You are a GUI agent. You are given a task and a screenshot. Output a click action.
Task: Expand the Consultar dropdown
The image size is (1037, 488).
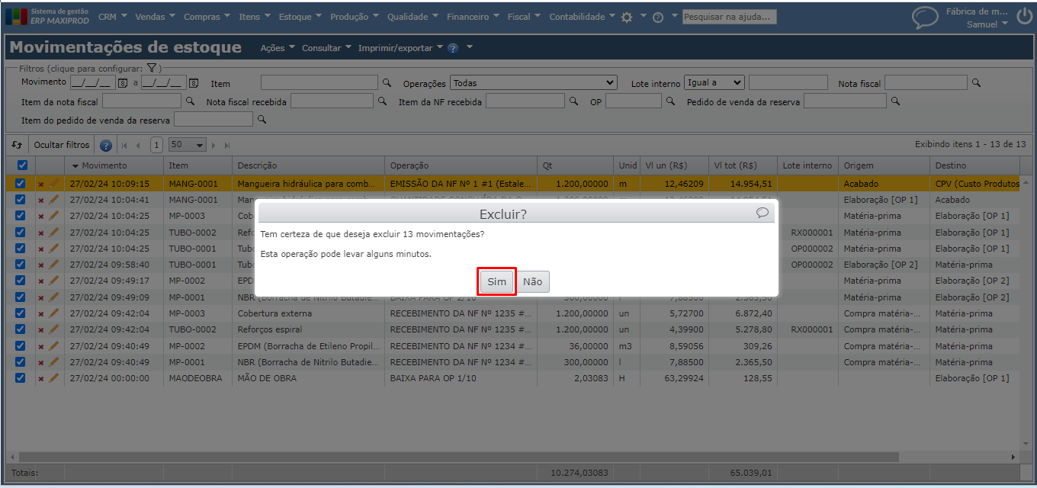[326, 48]
